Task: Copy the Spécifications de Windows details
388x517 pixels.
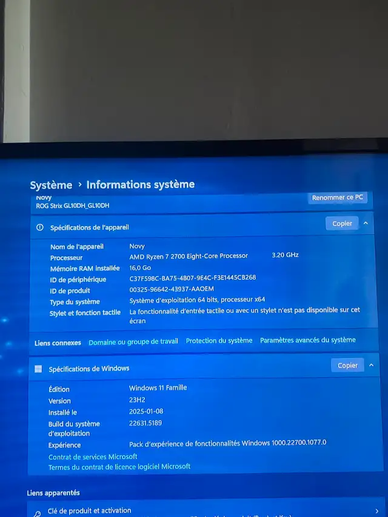Action: click(x=347, y=365)
